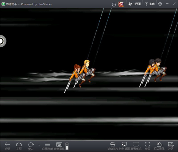The height and width of the screenshot is (152, 178).
Task: Open 键盘操作 keyboard controls
Action: (x=59, y=146)
